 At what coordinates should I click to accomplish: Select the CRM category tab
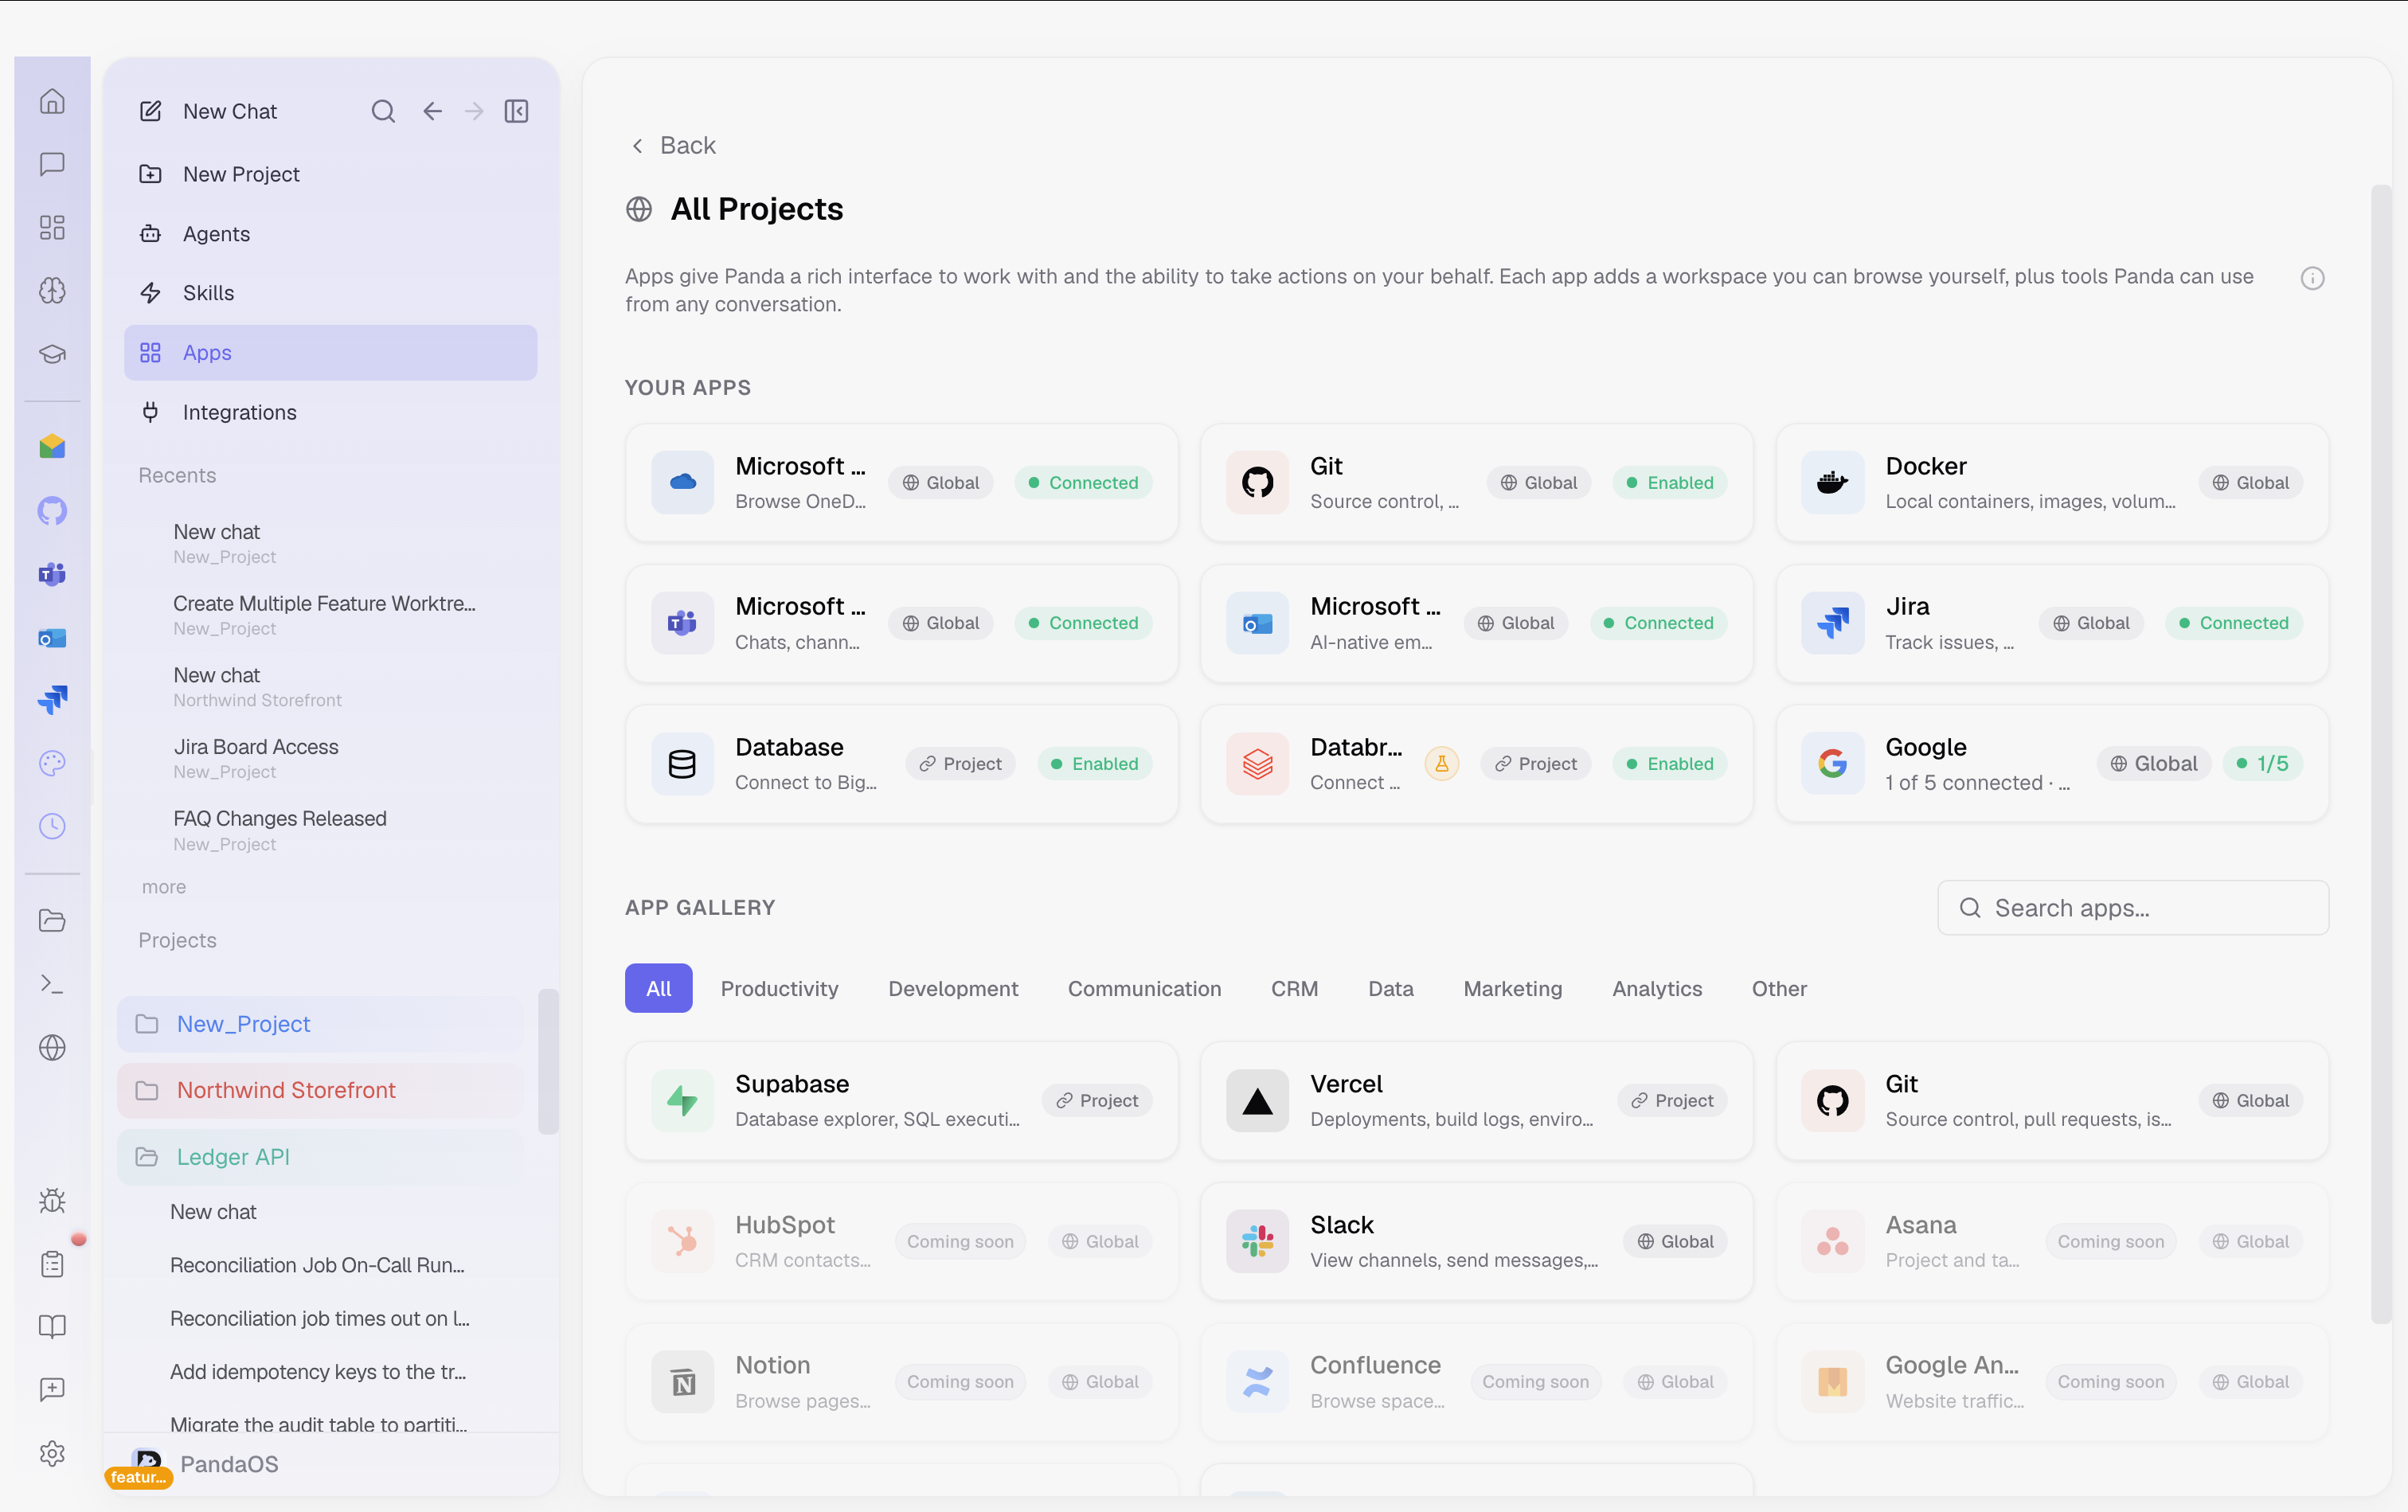1294,989
